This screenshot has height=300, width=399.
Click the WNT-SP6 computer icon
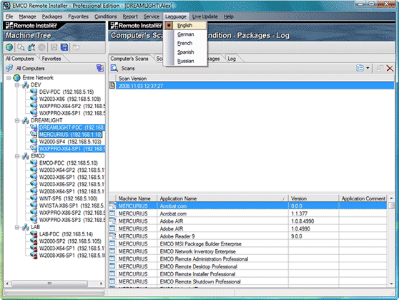[x=34, y=198]
